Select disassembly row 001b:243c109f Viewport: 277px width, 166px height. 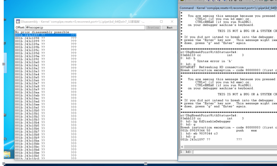point(46,59)
